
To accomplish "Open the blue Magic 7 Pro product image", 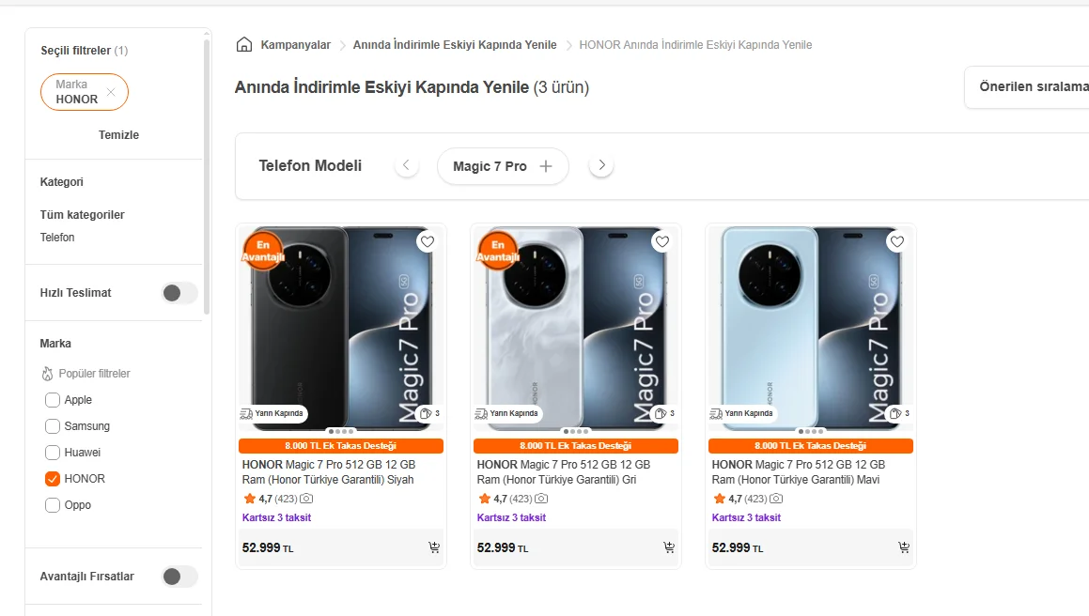I will [811, 324].
